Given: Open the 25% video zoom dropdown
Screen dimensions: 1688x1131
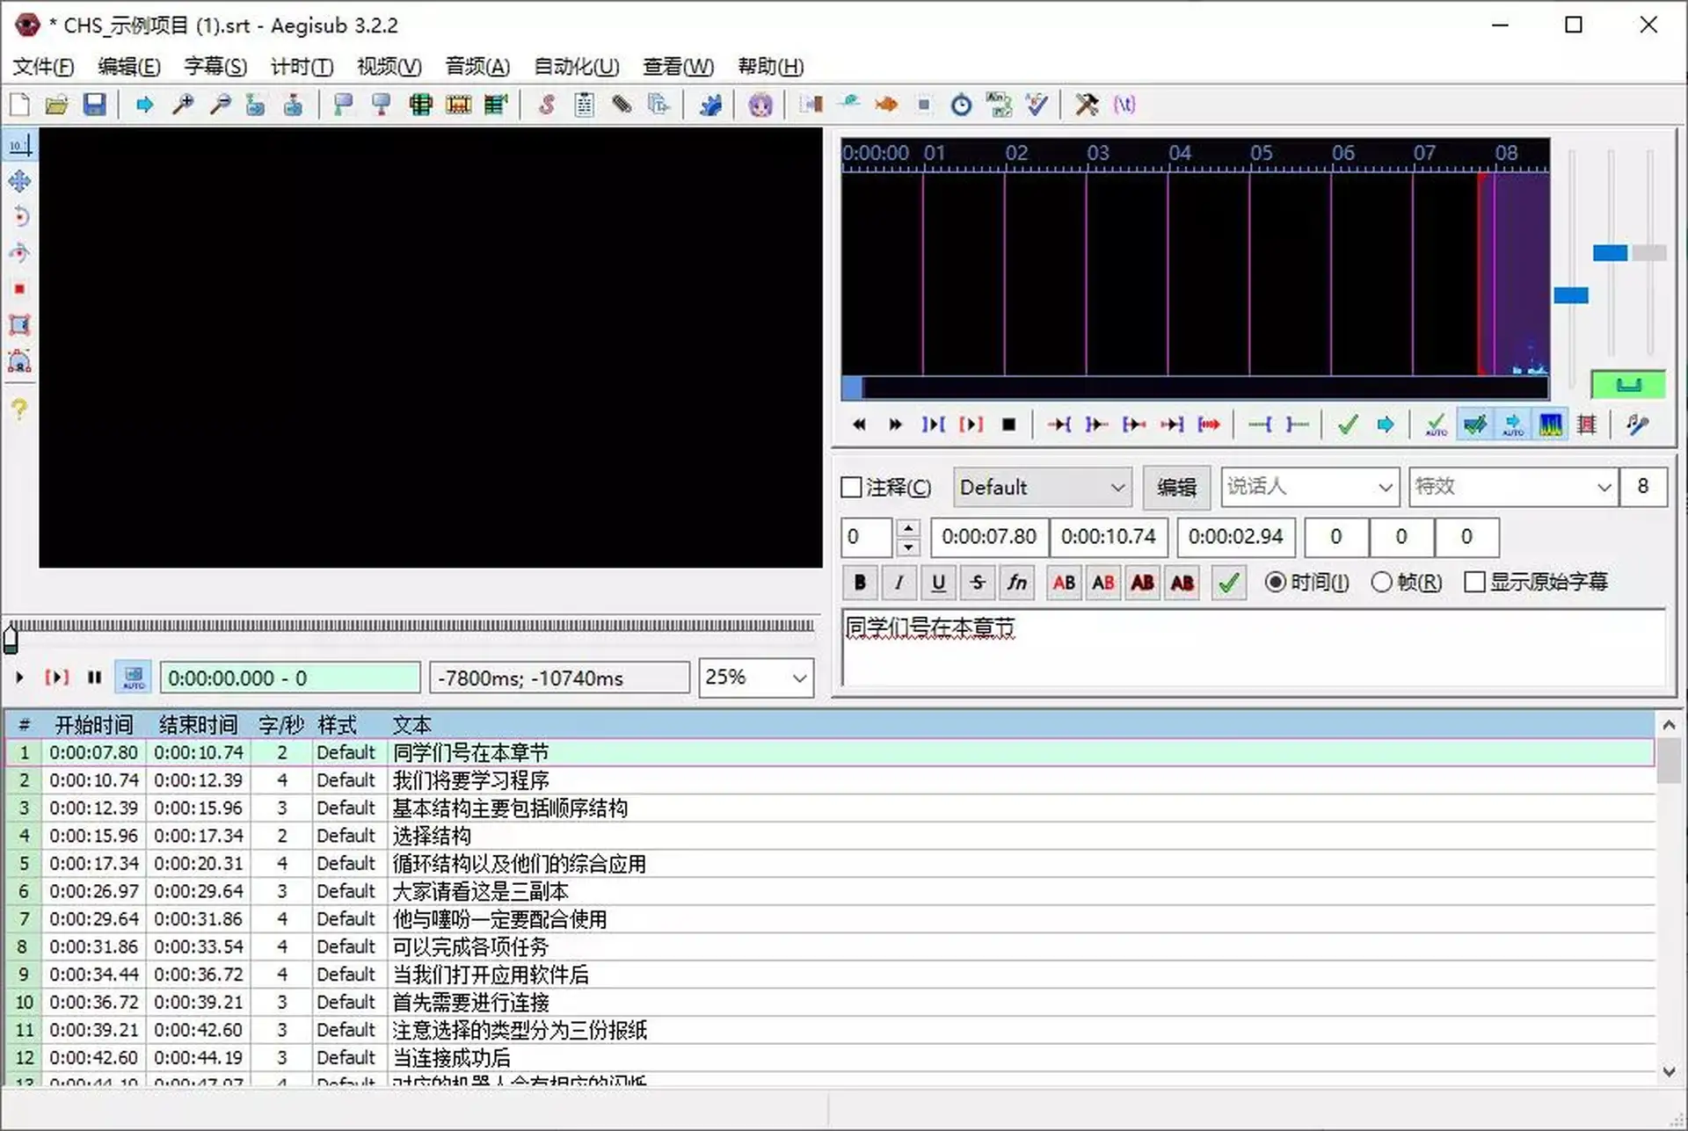Looking at the screenshot, I should [798, 678].
